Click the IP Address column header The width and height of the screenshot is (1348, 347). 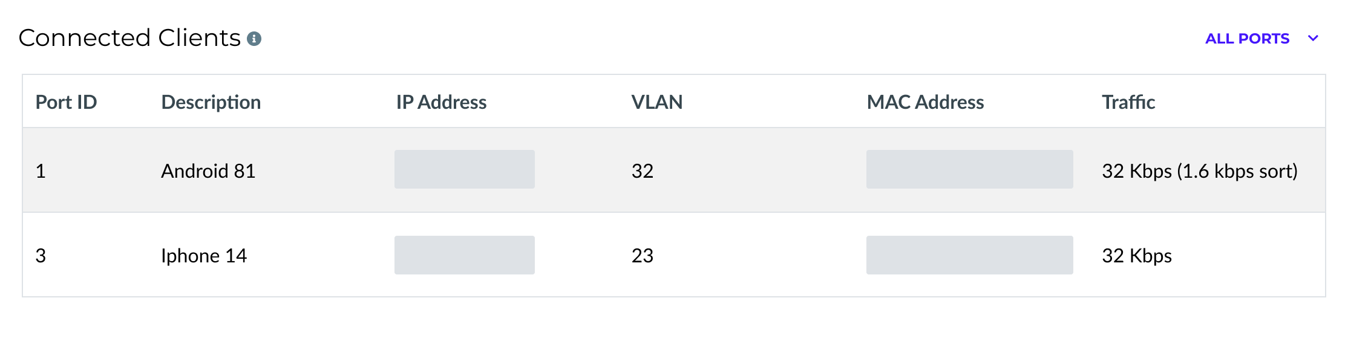[442, 102]
